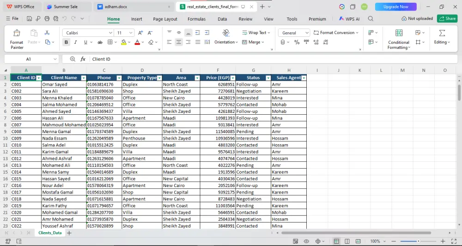Open the General number format dropdown

click(x=307, y=33)
